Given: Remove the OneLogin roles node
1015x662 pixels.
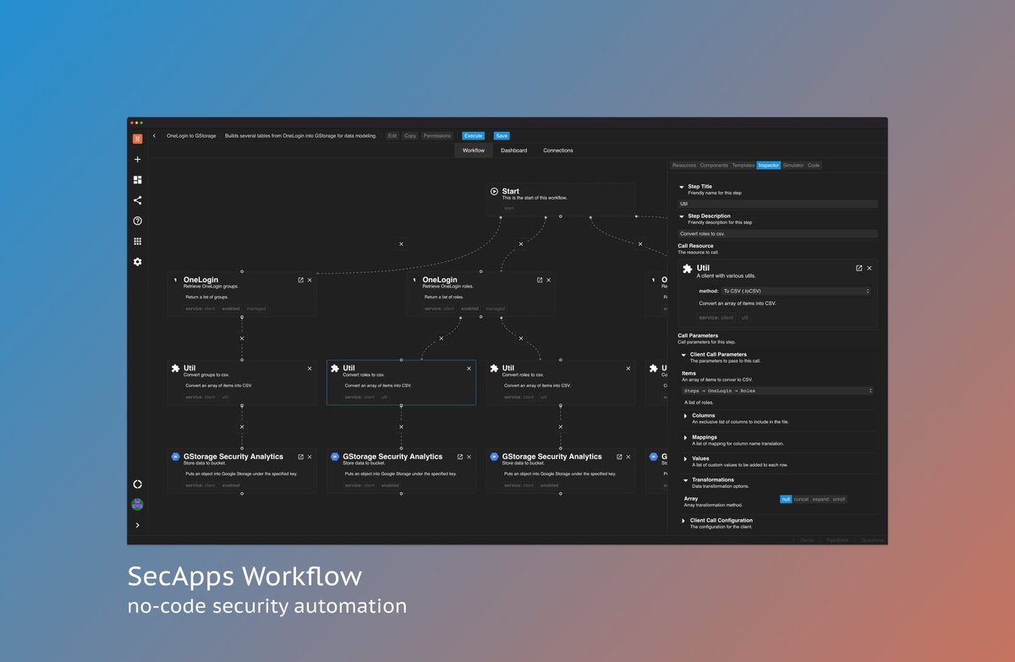Looking at the screenshot, I should (549, 280).
